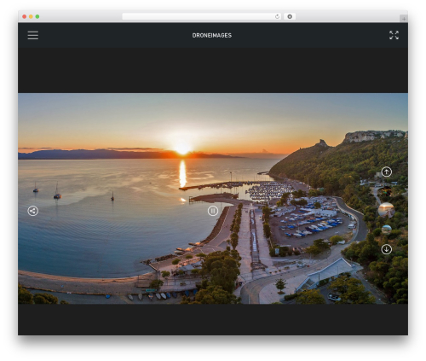Close the browser window with red button
The image size is (426, 361).
pyautogui.click(x=25, y=16)
